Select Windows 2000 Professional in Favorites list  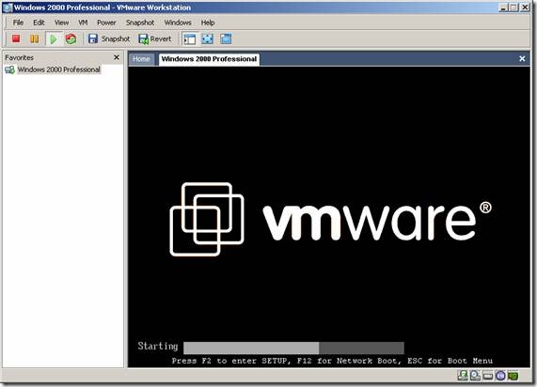point(59,70)
